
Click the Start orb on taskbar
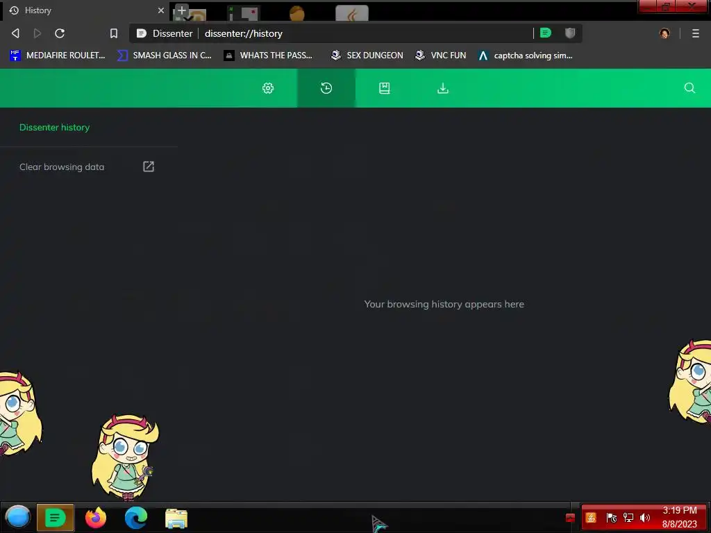[x=17, y=517]
